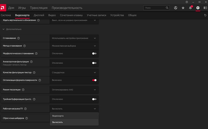Screen dimensions: 208x129
Task: Click the settings gear icon
Action: click(198, 8)
